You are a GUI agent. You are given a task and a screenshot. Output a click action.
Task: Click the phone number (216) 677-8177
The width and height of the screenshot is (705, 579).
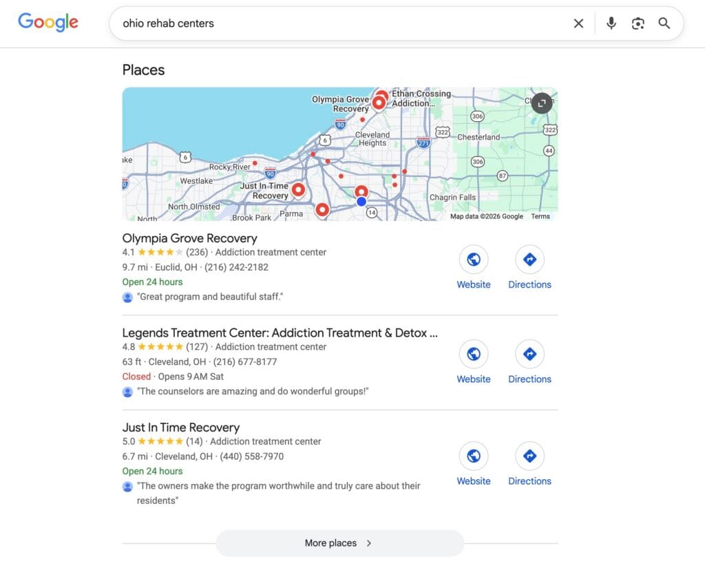pyautogui.click(x=245, y=361)
